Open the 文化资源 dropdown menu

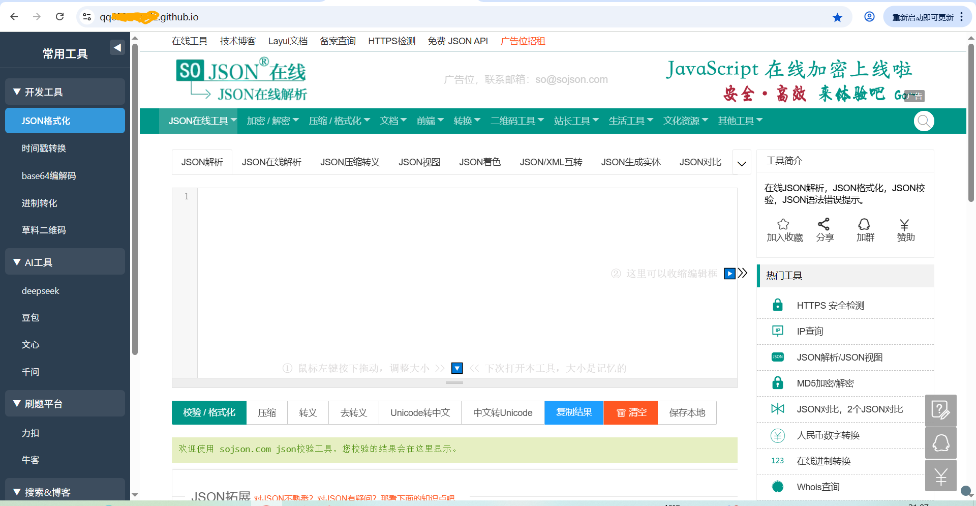pos(685,121)
